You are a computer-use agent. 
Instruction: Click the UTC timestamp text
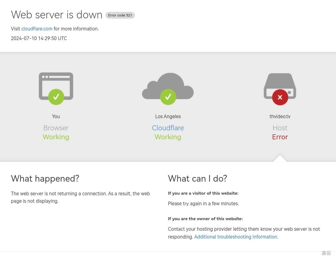coord(39,39)
